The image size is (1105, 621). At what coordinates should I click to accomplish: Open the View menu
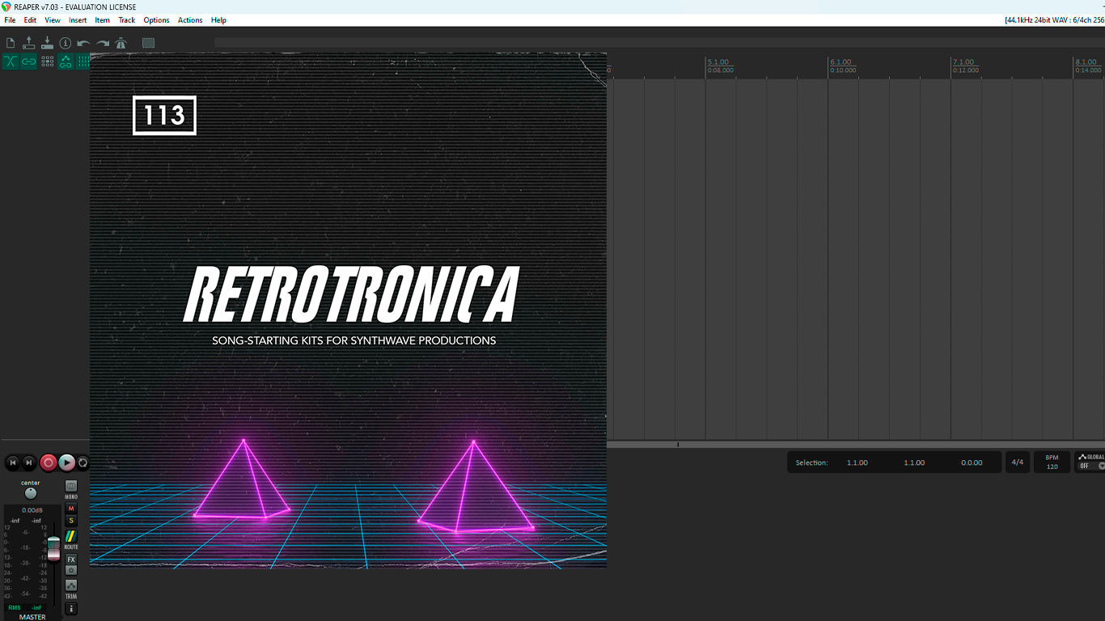click(x=53, y=20)
